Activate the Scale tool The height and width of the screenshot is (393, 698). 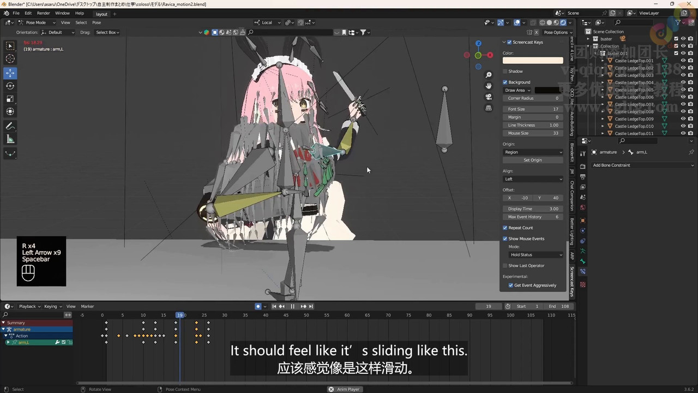point(10,99)
